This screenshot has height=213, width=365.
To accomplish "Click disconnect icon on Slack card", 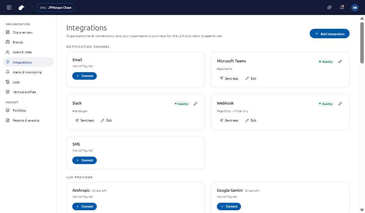I will [x=196, y=104].
